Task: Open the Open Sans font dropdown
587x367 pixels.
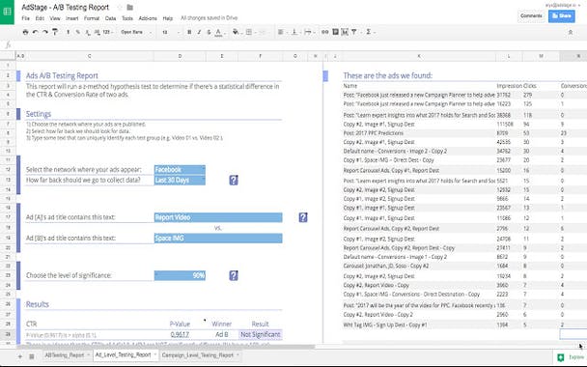Action: tap(136, 32)
